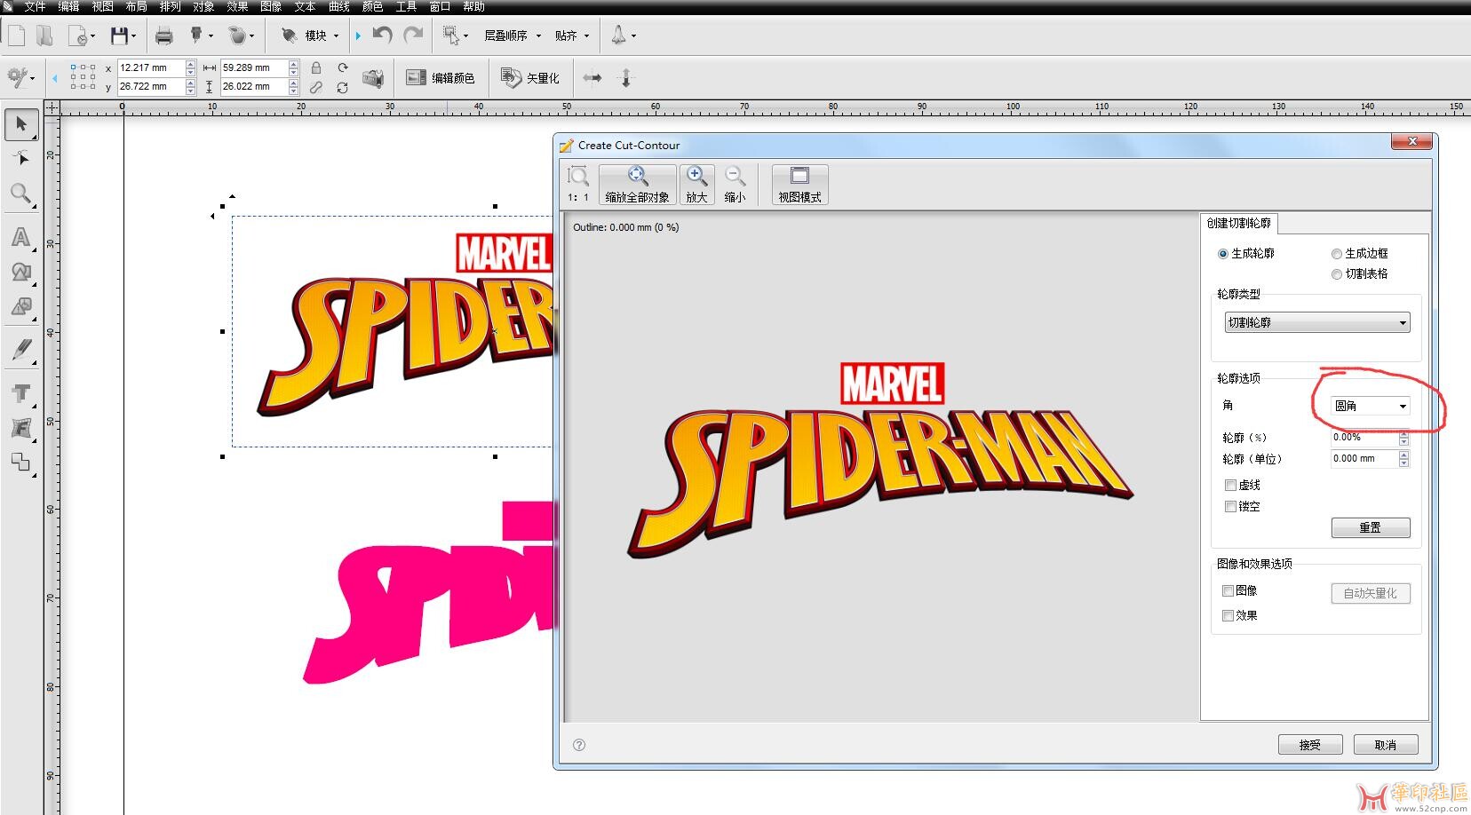Select the node edit tool
This screenshot has width=1471, height=815.
pos(21,159)
